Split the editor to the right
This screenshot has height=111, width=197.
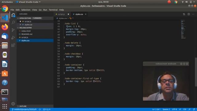coord(189,14)
